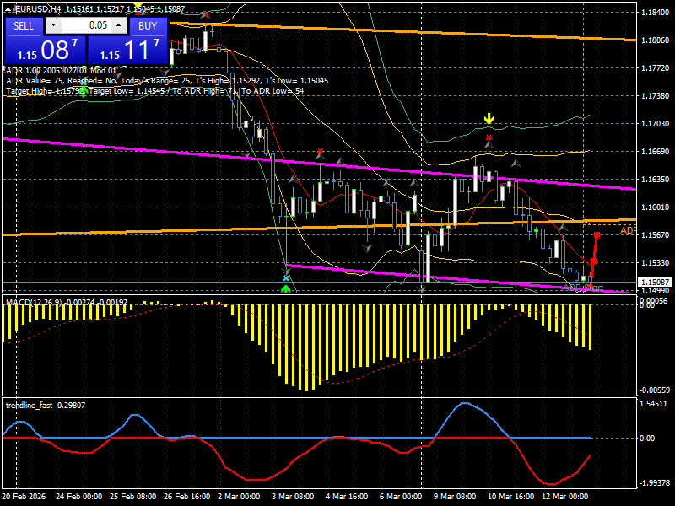Click the yellow down arrow sell signal
The width and height of the screenshot is (675, 506).
tap(489, 118)
